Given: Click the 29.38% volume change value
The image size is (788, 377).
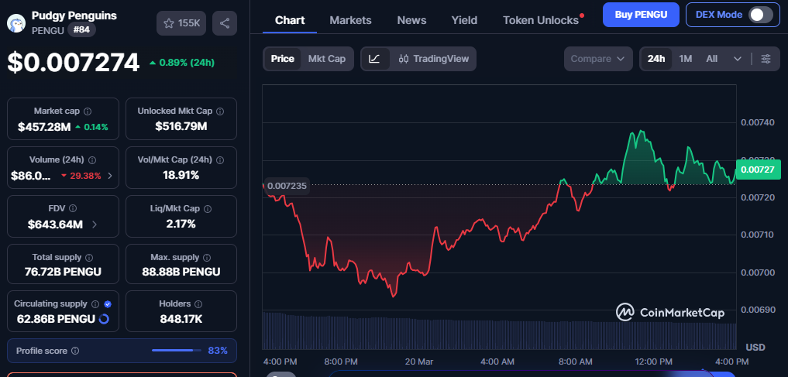Looking at the screenshot, I should pyautogui.click(x=81, y=176).
